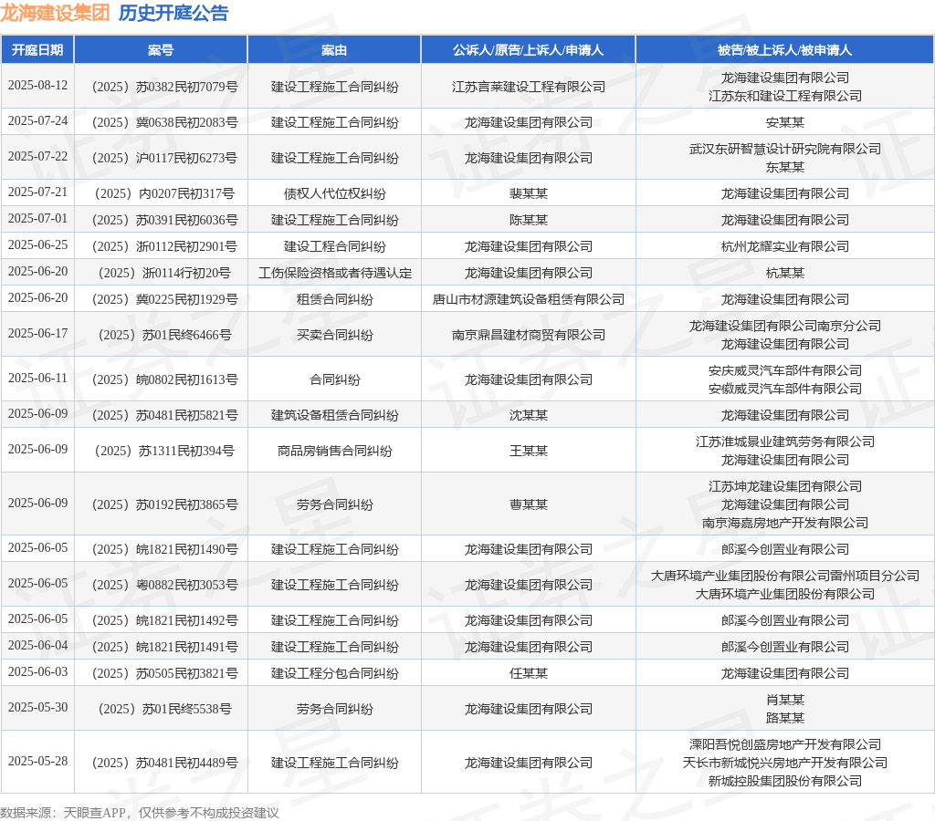Click case number (2025)苏1311民初394号
This screenshot has width=935, height=821.
[164, 451]
